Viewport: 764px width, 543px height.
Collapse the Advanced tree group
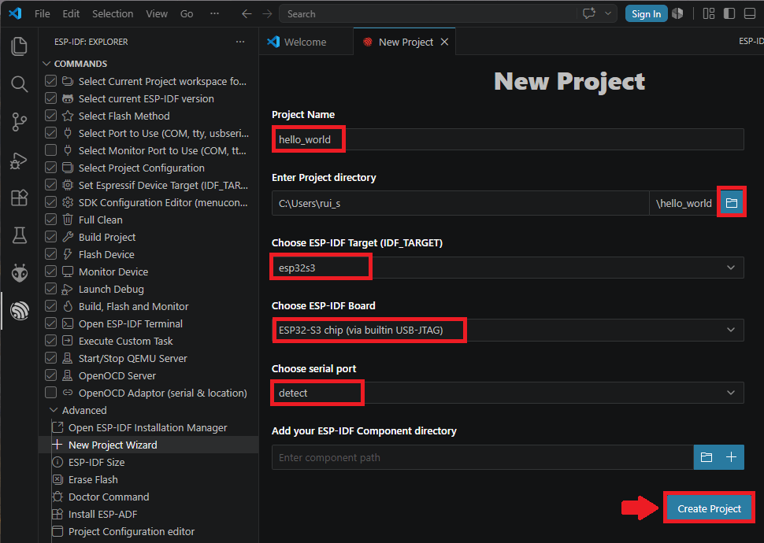point(54,410)
